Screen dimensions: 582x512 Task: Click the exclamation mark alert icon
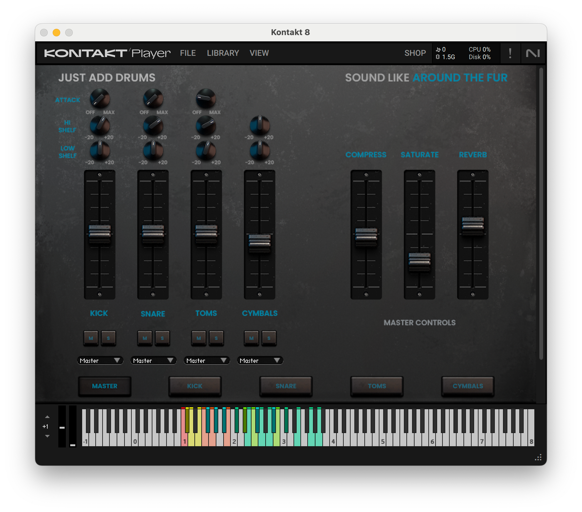510,53
